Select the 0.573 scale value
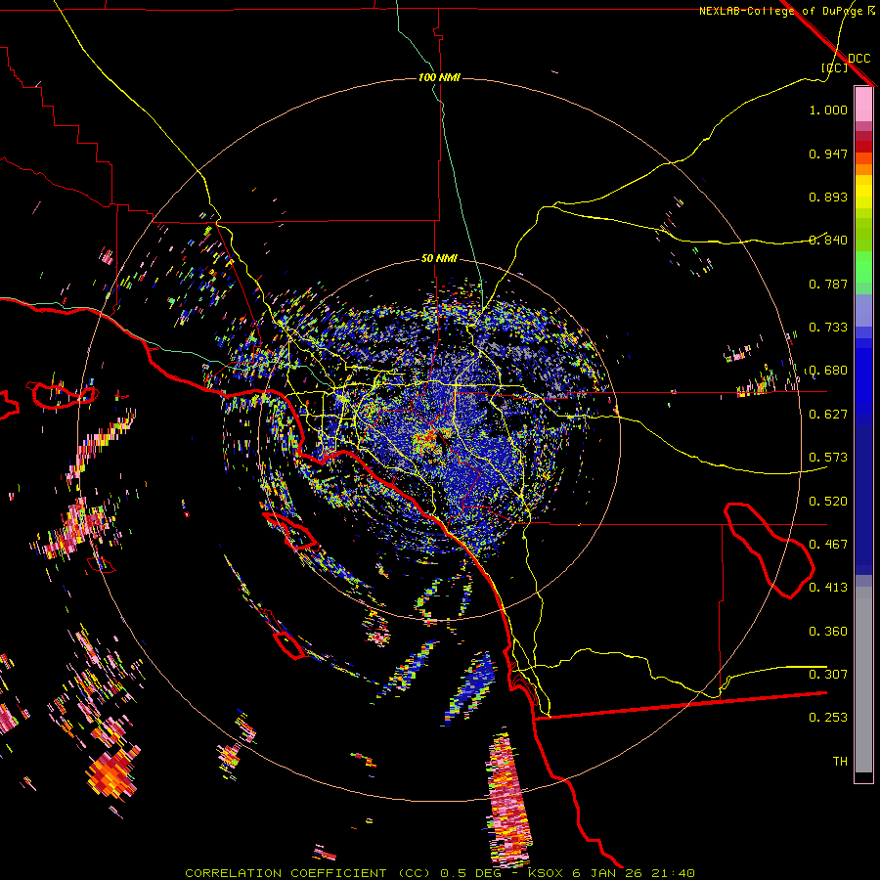The height and width of the screenshot is (880, 880). (x=828, y=458)
